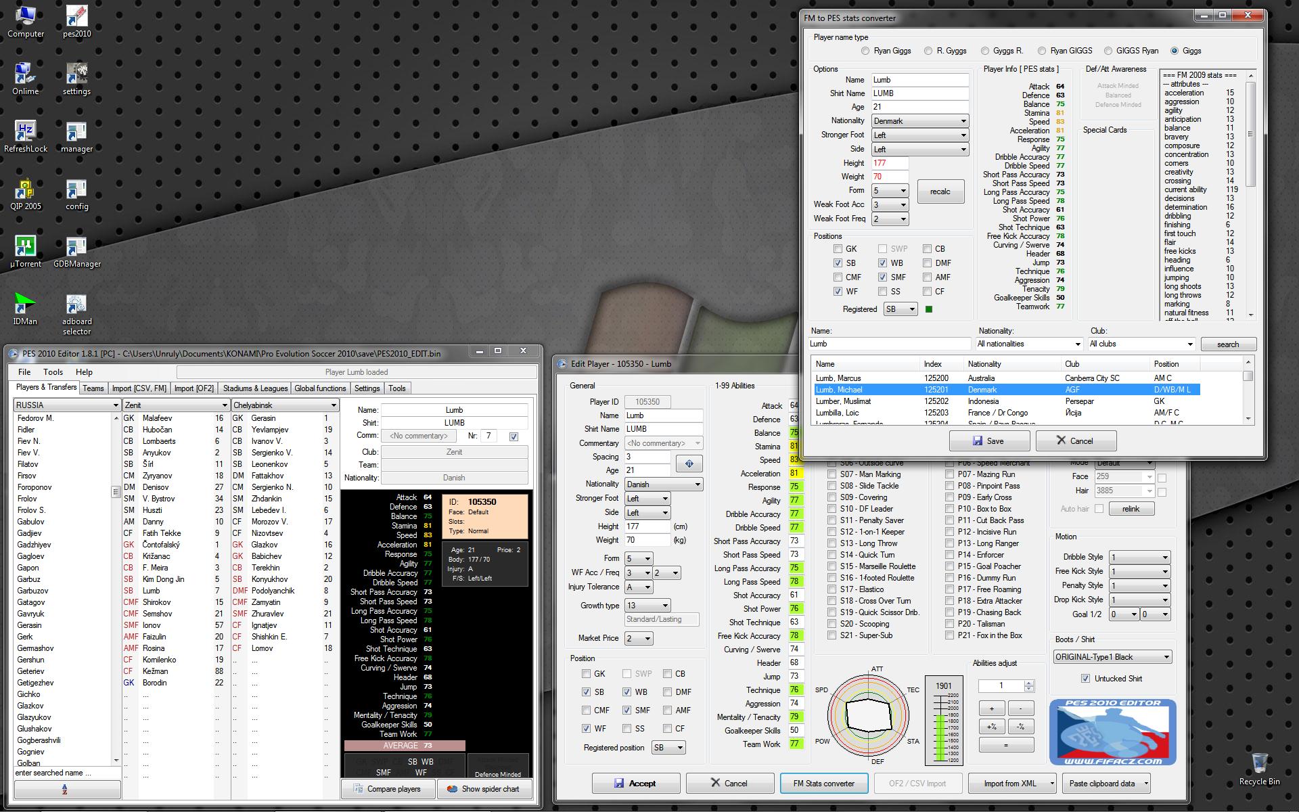
Task: Click the abilities level meter showing 1901
Action: coord(943,720)
